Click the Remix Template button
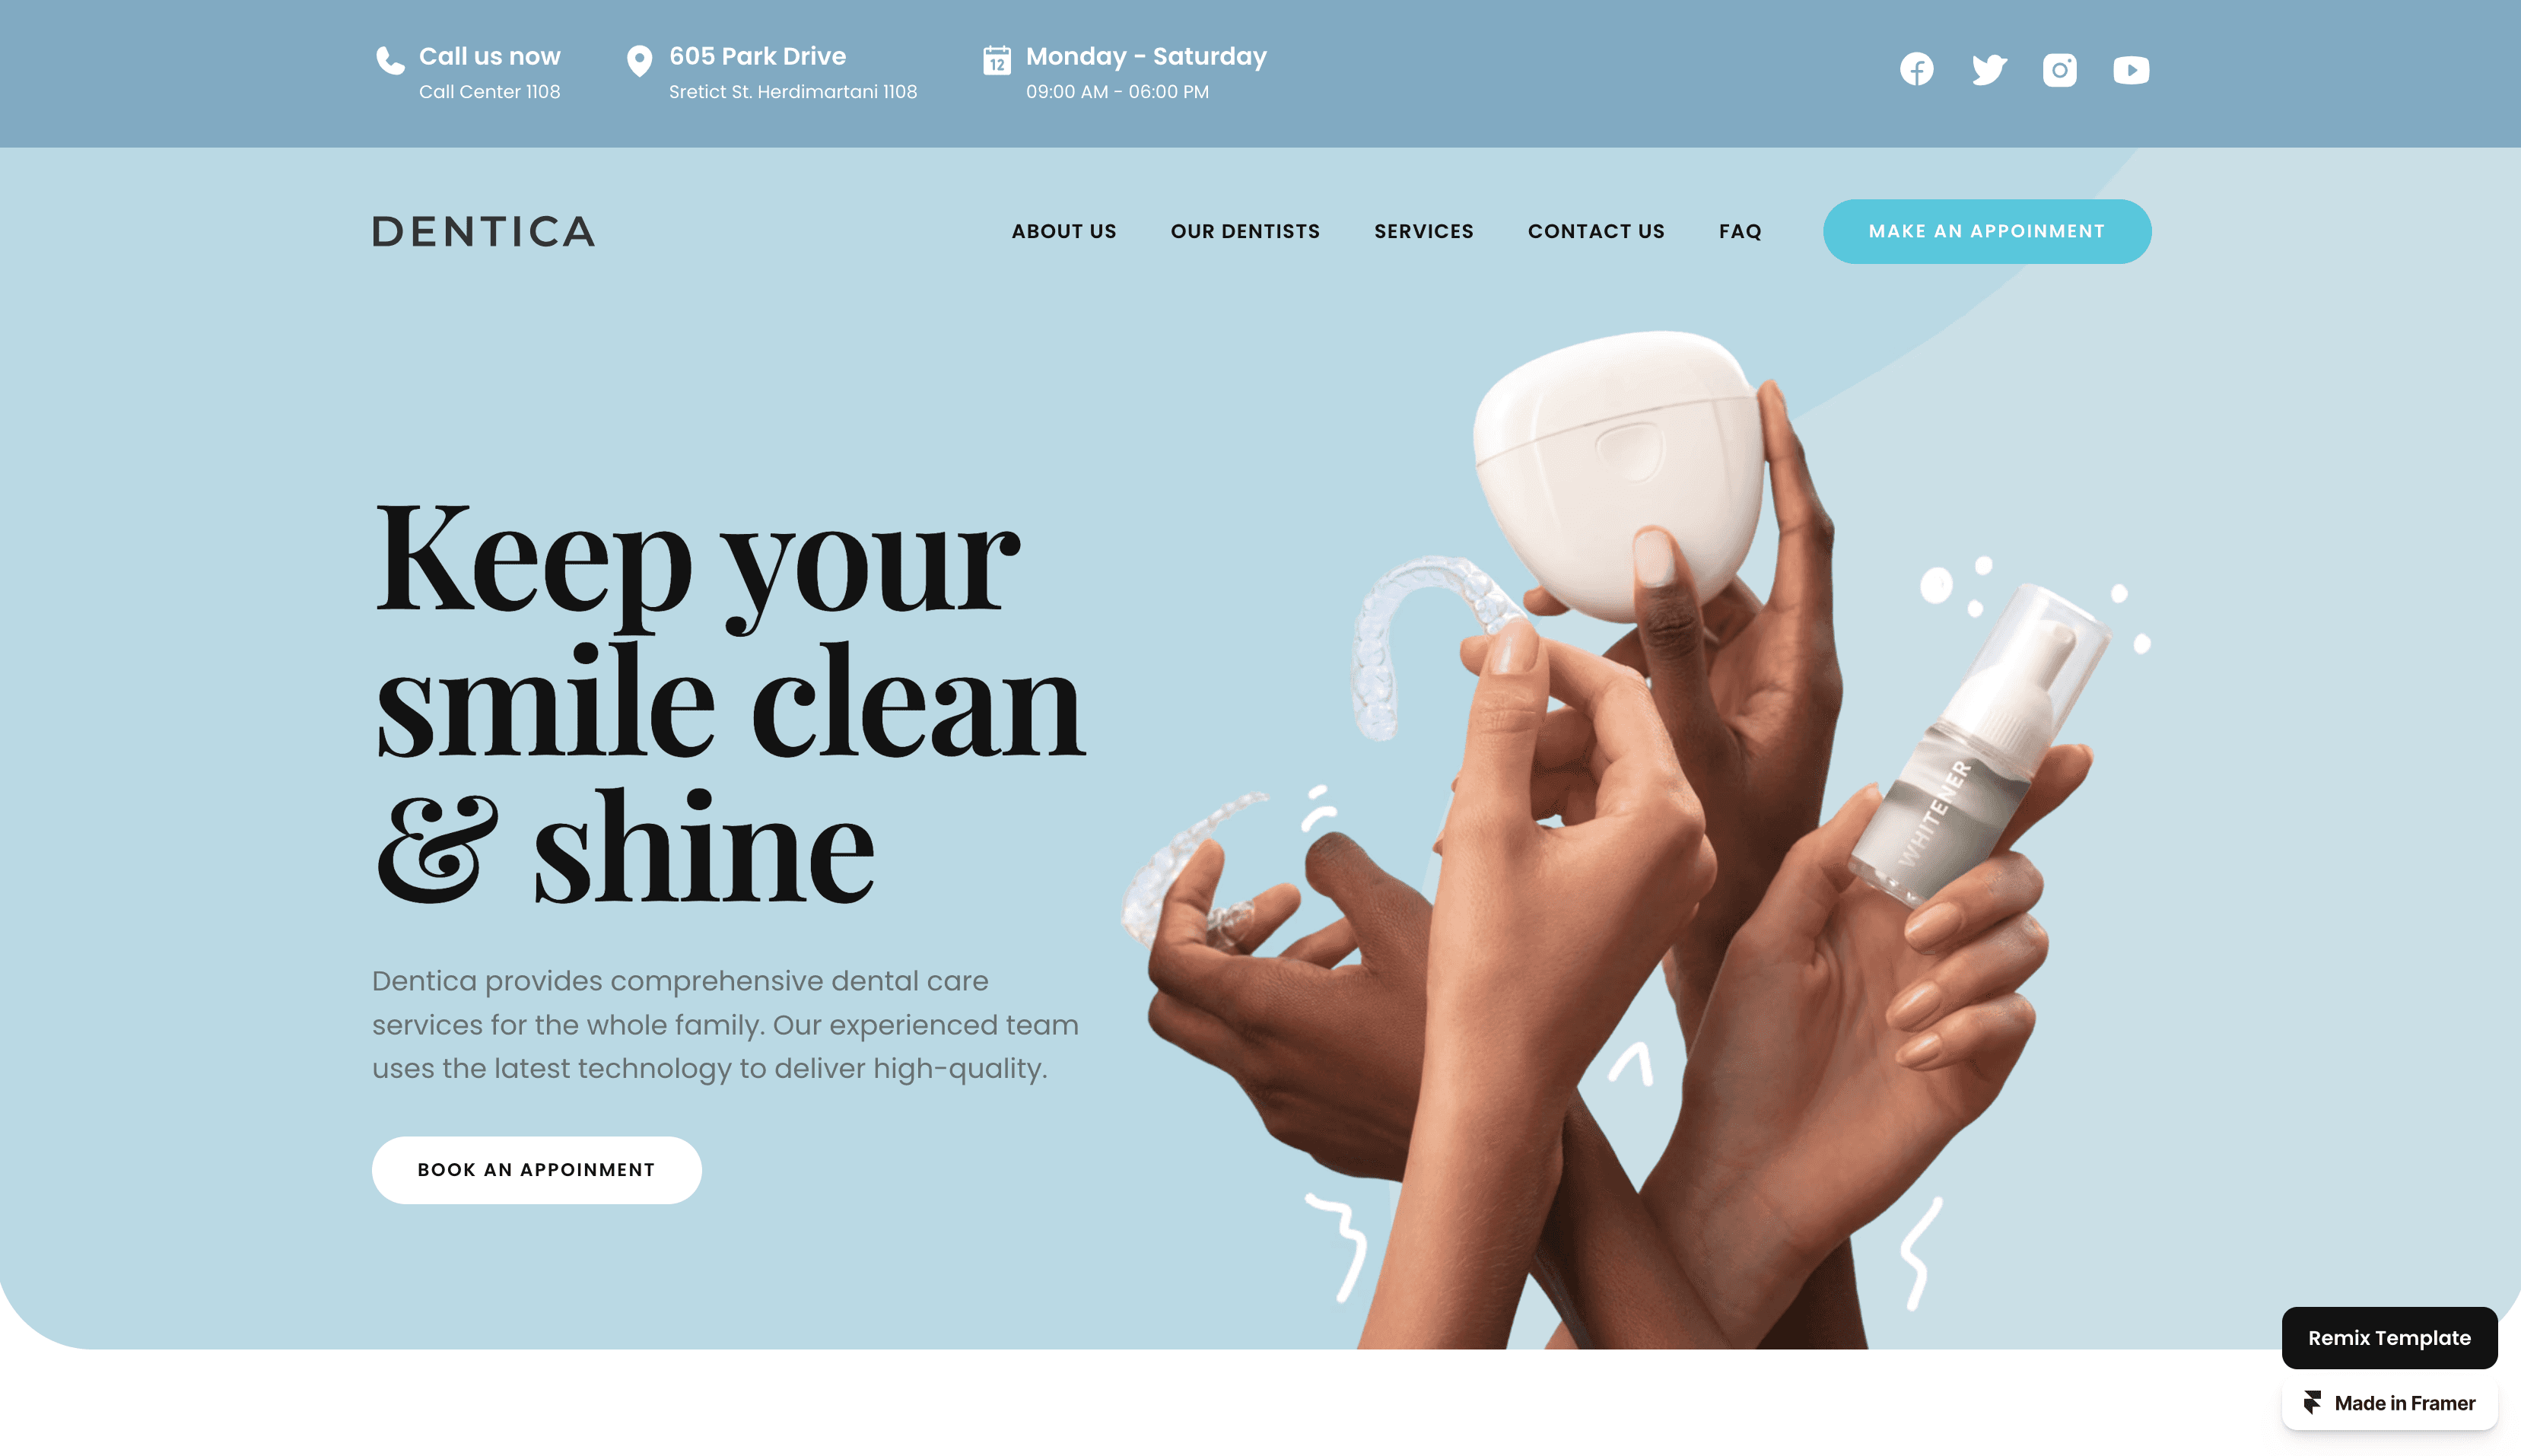Image resolution: width=2521 pixels, height=1456 pixels. point(2388,1337)
